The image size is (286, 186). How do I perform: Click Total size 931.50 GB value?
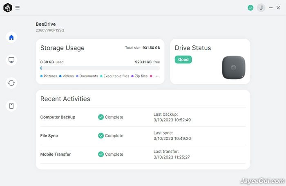[151, 48]
